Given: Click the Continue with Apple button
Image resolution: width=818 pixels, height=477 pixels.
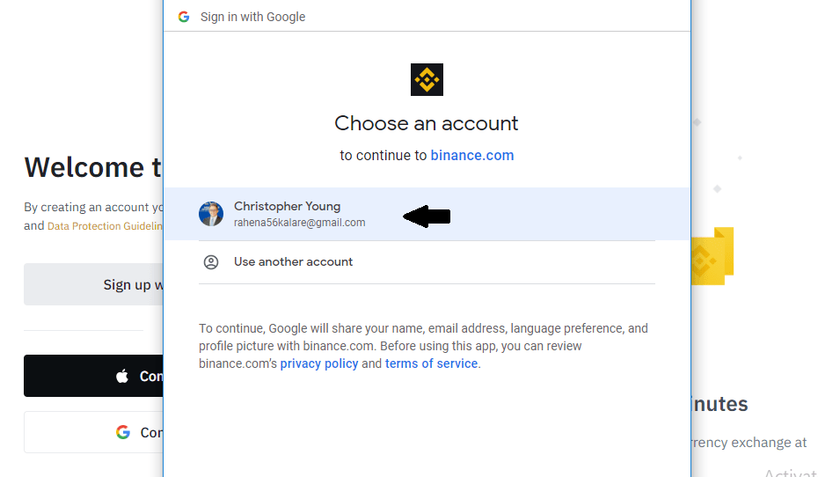Looking at the screenshot, I should click(93, 376).
